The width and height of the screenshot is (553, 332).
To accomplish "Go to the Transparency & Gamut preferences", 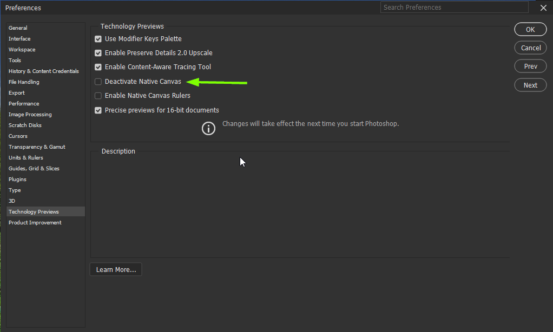I will 37,147.
